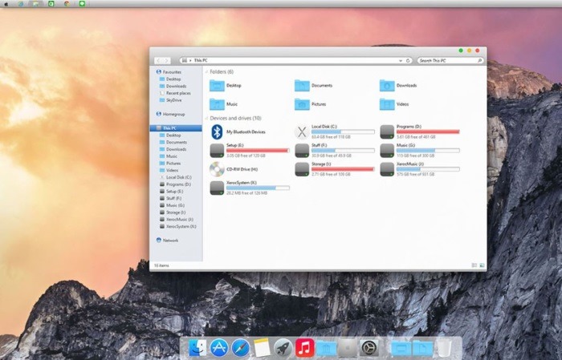Open Launchpad rocket icon in dock
562x360 pixels.
tap(283, 347)
